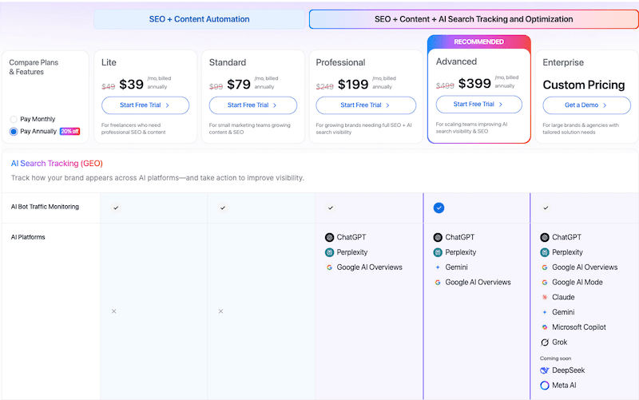Start Free Trial for the Advanced plan
639x400 pixels.
pyautogui.click(x=478, y=104)
